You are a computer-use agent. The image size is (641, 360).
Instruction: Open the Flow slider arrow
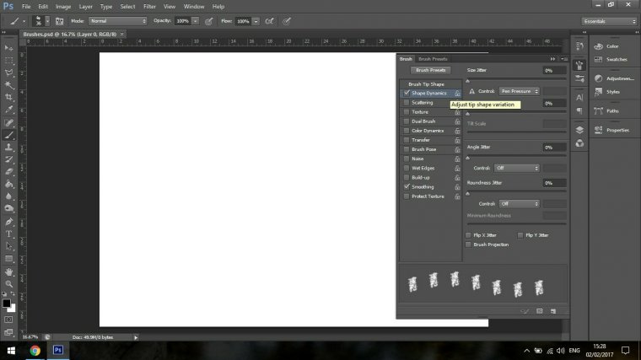click(x=256, y=21)
